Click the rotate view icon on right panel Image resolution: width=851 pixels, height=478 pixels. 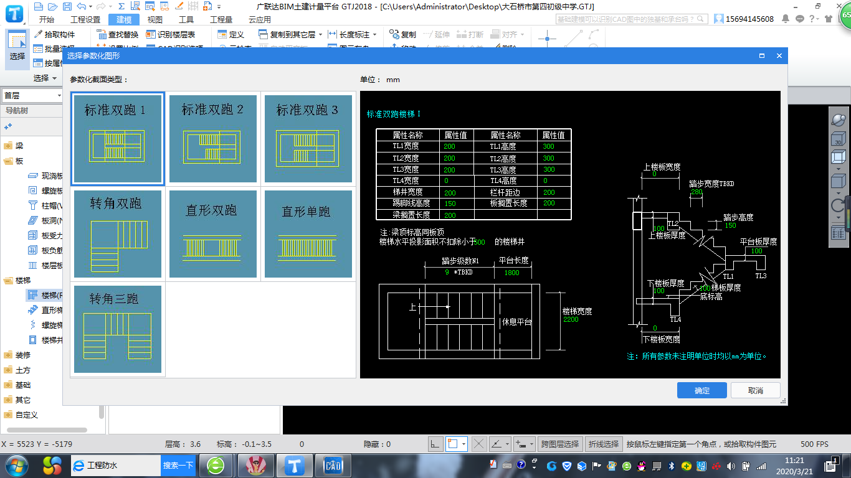(838, 207)
